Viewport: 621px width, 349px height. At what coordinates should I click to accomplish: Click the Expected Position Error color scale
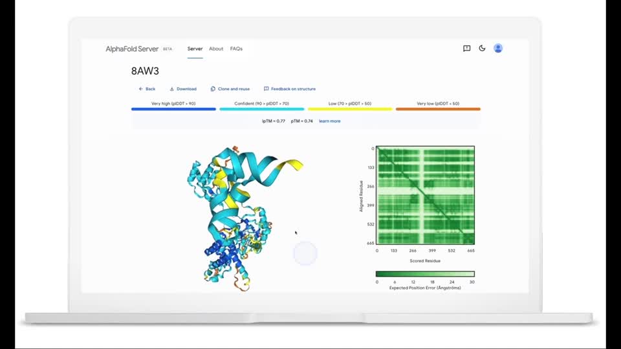425,274
